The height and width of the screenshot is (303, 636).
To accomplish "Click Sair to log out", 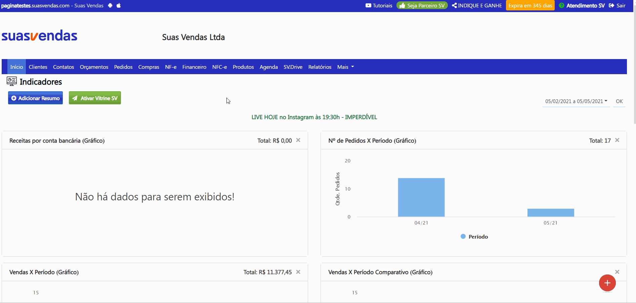I will [x=617, y=5].
